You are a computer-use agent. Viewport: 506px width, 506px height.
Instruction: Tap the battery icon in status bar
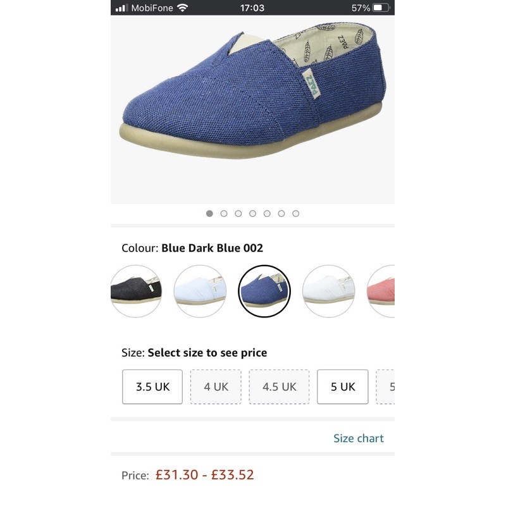pyautogui.click(x=381, y=8)
